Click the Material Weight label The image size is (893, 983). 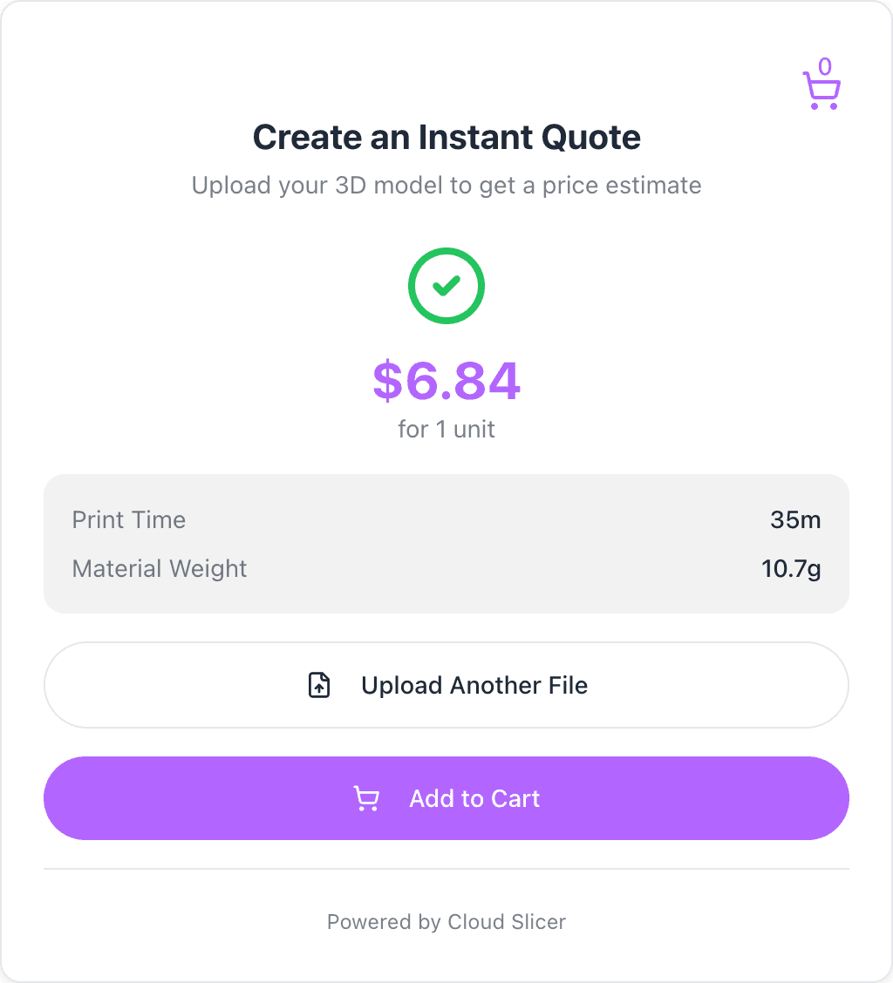(x=160, y=569)
